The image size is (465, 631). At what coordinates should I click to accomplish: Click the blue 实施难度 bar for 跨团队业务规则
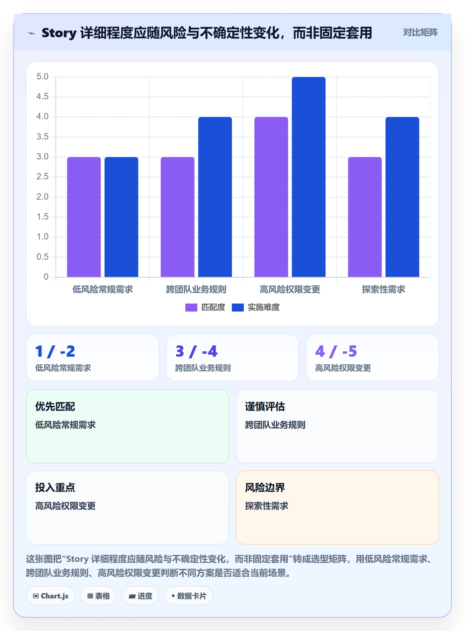pyautogui.click(x=215, y=197)
